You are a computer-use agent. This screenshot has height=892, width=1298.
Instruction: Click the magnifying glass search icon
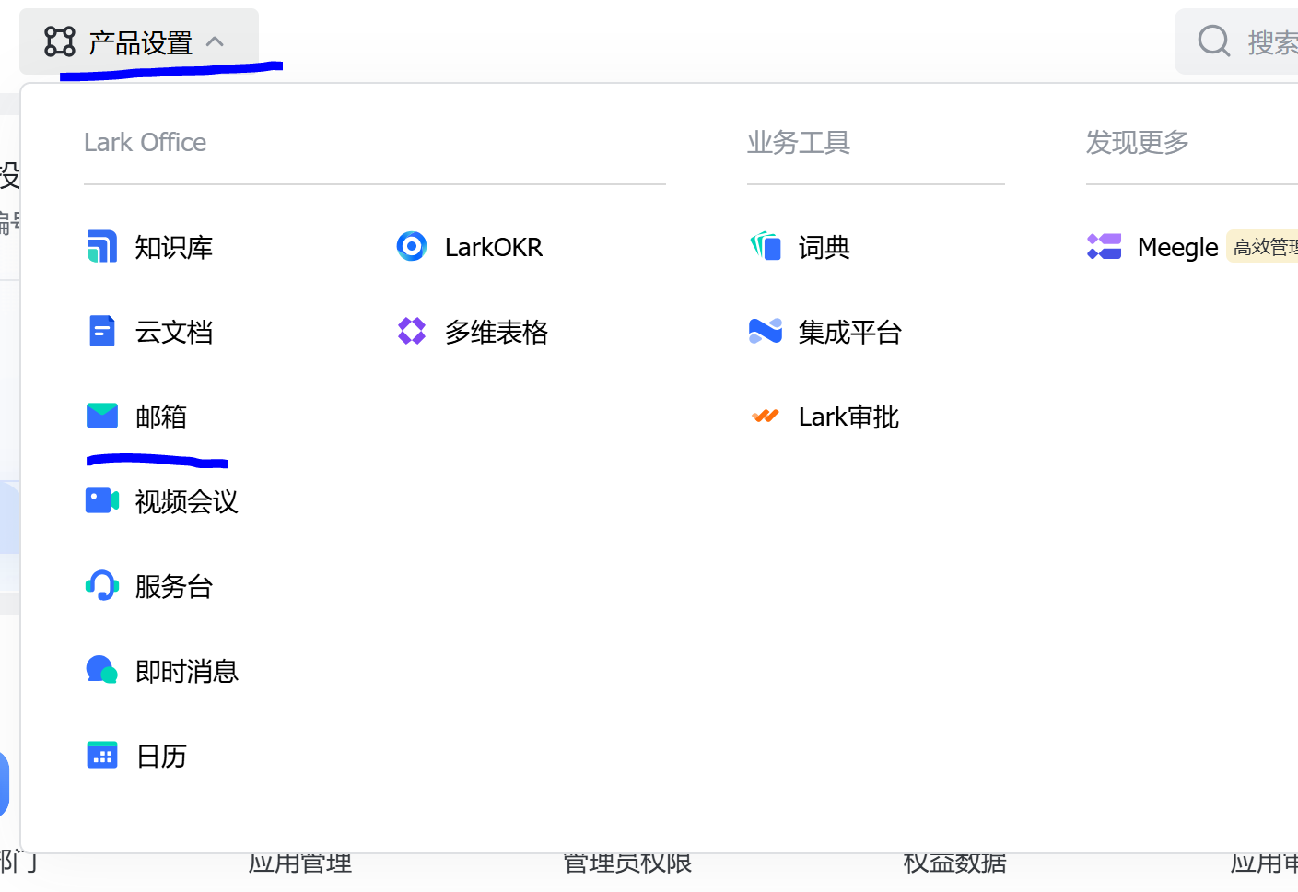point(1213,41)
